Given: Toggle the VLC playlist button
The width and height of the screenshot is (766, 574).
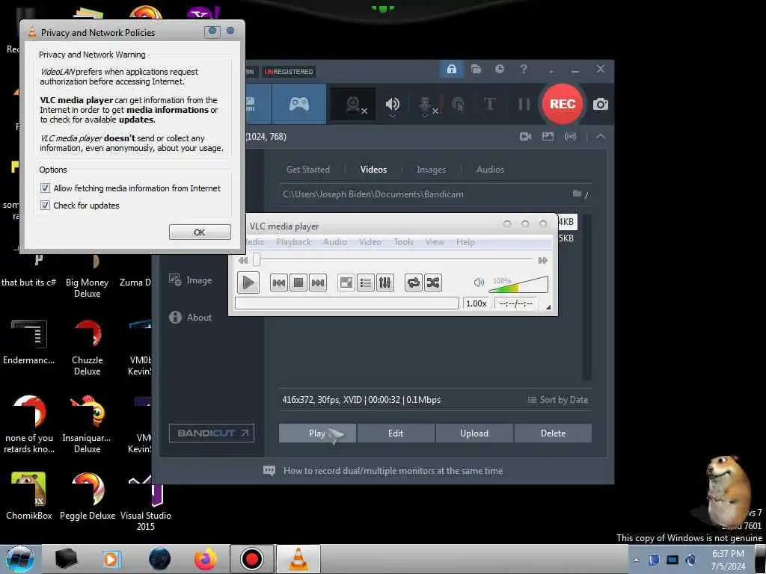Looking at the screenshot, I should coord(365,283).
